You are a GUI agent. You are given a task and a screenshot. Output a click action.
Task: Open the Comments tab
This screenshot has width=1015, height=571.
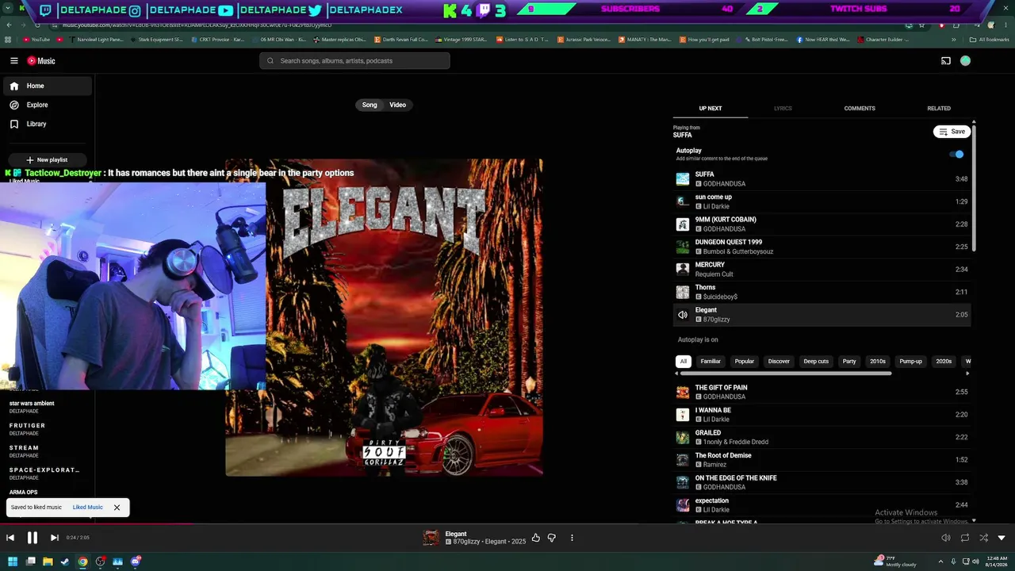[x=860, y=109]
